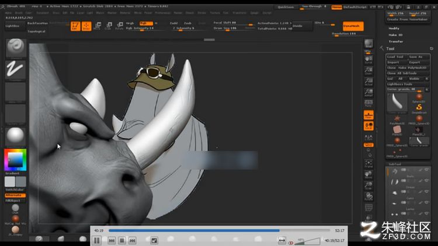438x246 pixels.
Task: Adjust the SDiv slider
Action: click(x=325, y=23)
